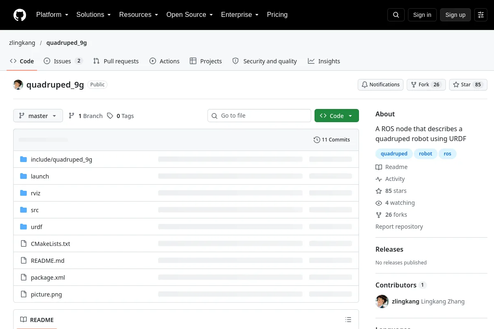Image resolution: width=494 pixels, height=329 pixels.
Task: Star the quadruped_9g repository
Action: 468,85
